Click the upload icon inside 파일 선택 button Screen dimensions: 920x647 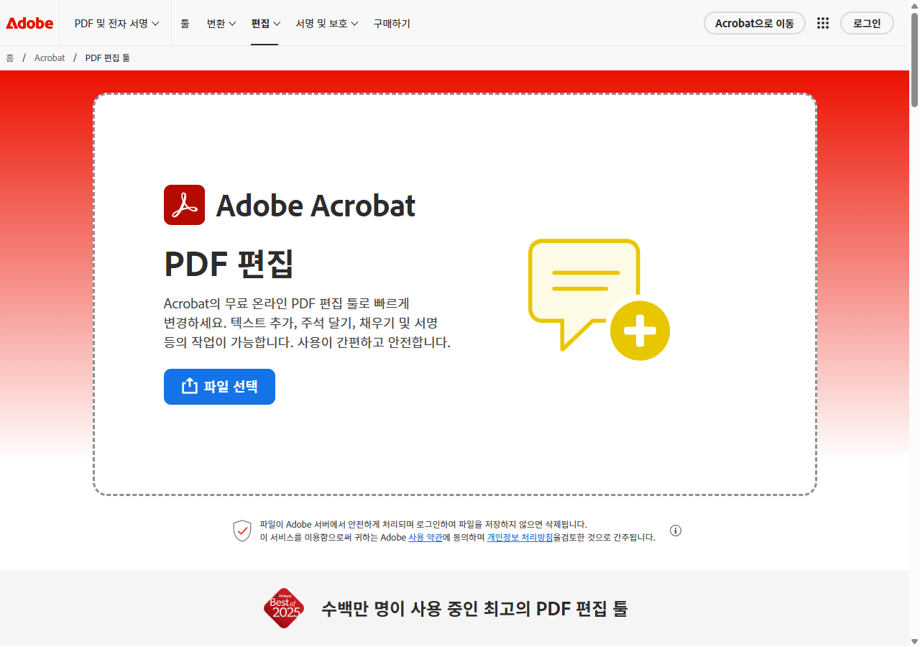(x=189, y=386)
